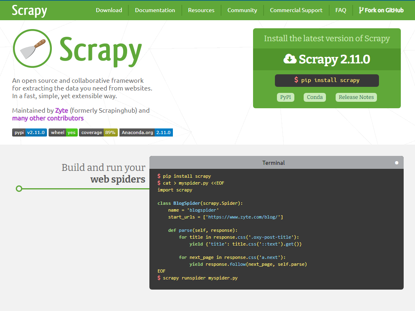This screenshot has width=415, height=311.
Task: Go to the Documentation page
Action: point(155,10)
